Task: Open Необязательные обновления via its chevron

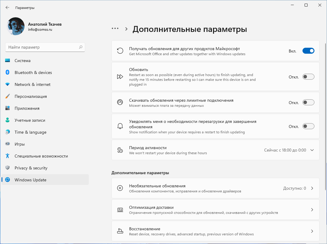Action: (x=312, y=188)
